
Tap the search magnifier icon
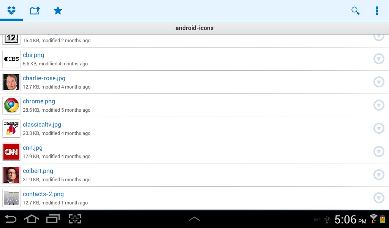click(355, 11)
